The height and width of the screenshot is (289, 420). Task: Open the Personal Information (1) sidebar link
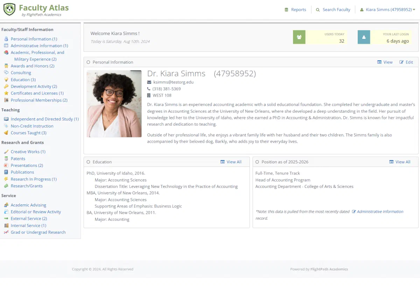click(34, 39)
